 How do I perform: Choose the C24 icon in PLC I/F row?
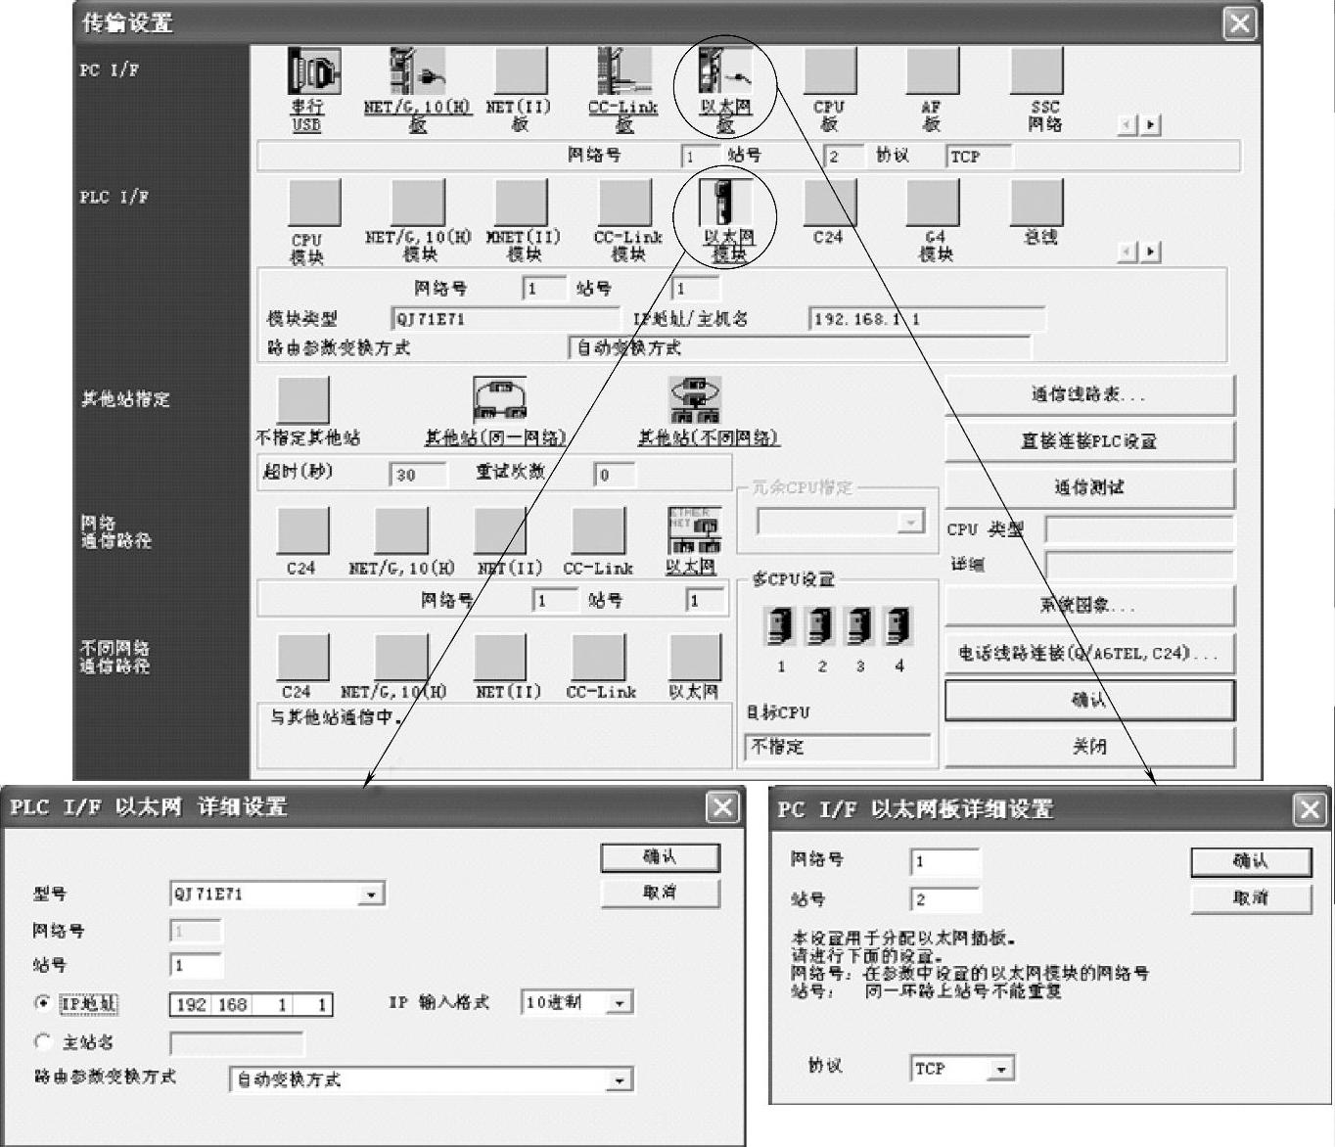829,203
